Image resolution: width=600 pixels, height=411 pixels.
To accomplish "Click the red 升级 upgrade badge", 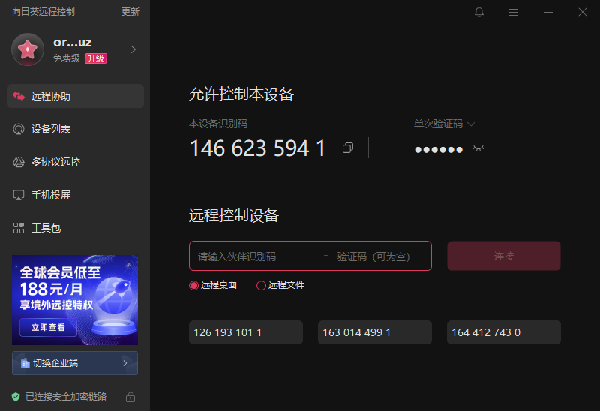I will pyautogui.click(x=96, y=58).
